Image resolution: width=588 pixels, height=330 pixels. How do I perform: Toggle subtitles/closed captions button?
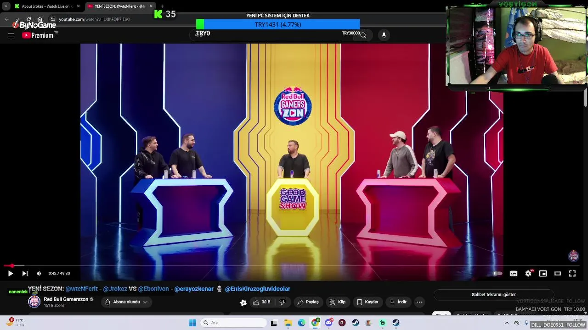pyautogui.click(x=514, y=273)
